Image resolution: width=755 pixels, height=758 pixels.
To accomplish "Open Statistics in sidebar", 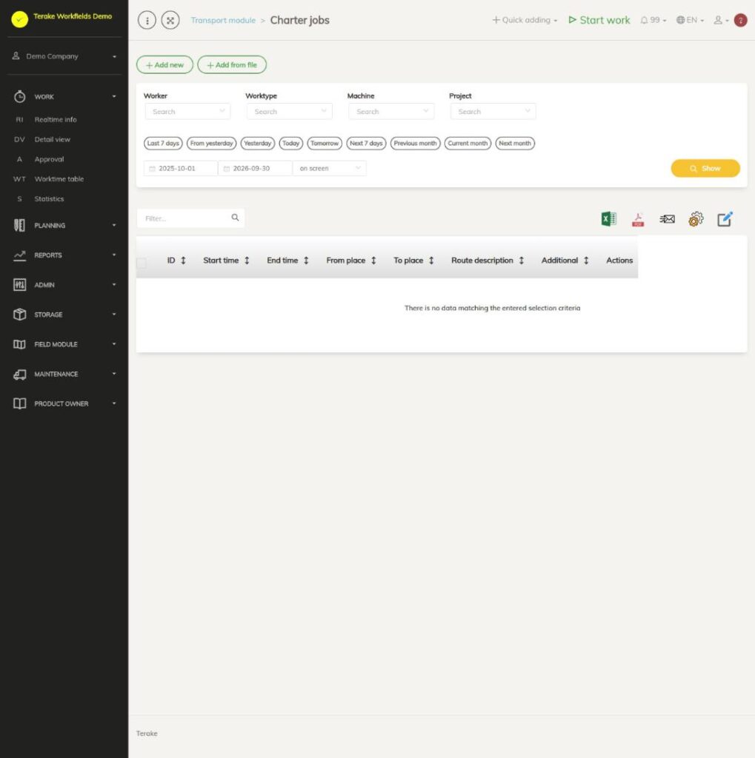I will (x=49, y=198).
